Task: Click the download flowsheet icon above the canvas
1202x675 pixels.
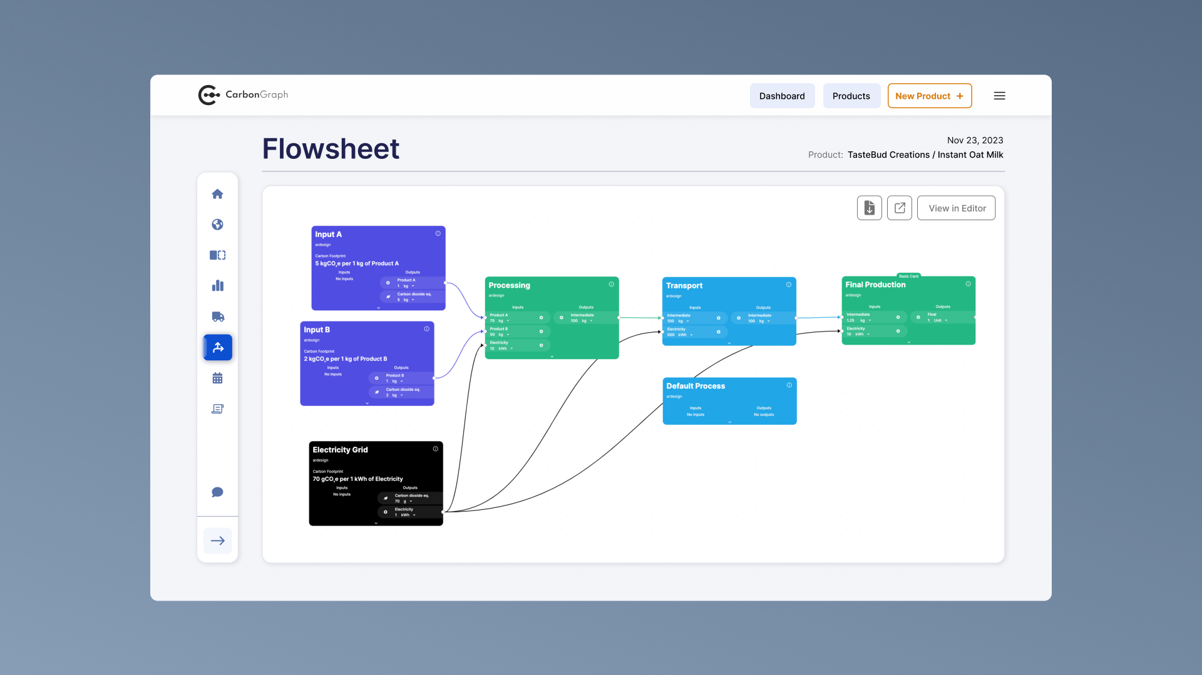Action: pyautogui.click(x=869, y=208)
